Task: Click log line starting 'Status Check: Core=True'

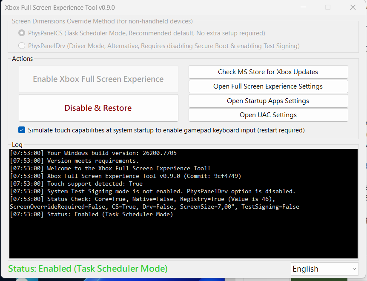Action: pyautogui.click(x=143, y=199)
